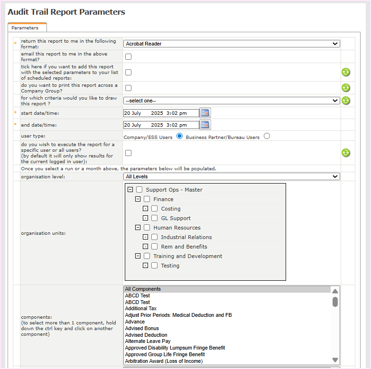Click refresh icon beside Company Group checkbox
Screen dimensions: 371x369
click(346, 88)
